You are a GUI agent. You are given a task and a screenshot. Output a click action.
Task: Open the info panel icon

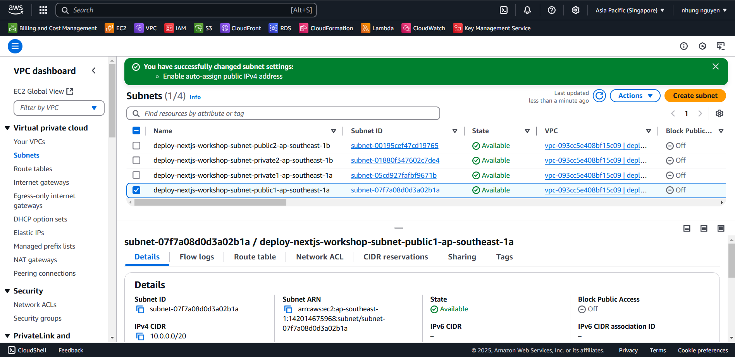coord(684,46)
